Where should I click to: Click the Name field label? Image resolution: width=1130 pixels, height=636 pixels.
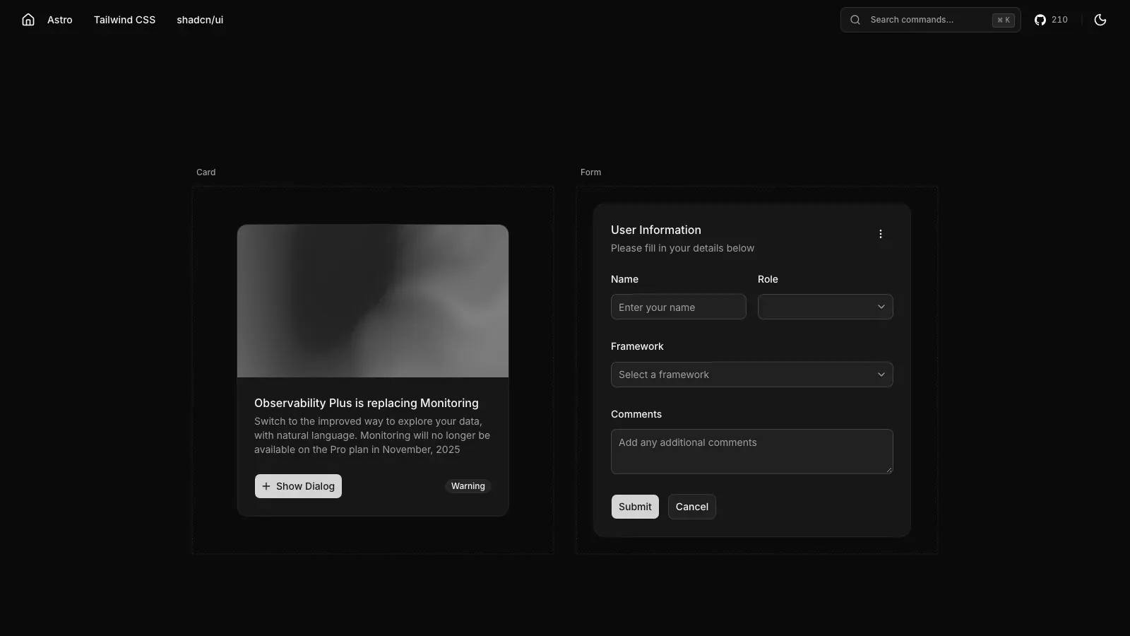pos(624,279)
